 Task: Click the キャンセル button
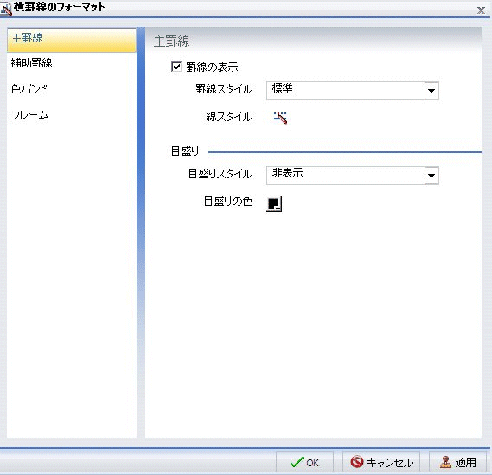[381, 462]
